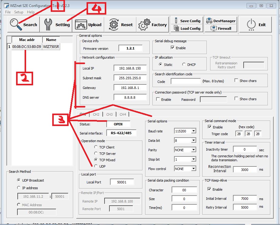Image resolution: width=280 pixels, height=225 pixels.
Task: Click the WIZ750SR name cell
Action: 51,47
